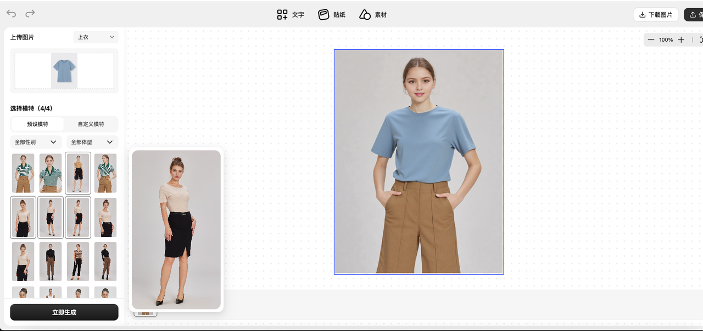Open the 全部性别 gender filter
703x331 pixels.
click(35, 142)
